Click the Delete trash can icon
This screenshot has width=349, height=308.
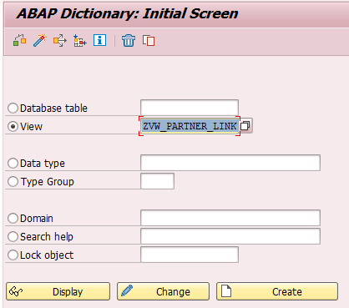[129, 41]
